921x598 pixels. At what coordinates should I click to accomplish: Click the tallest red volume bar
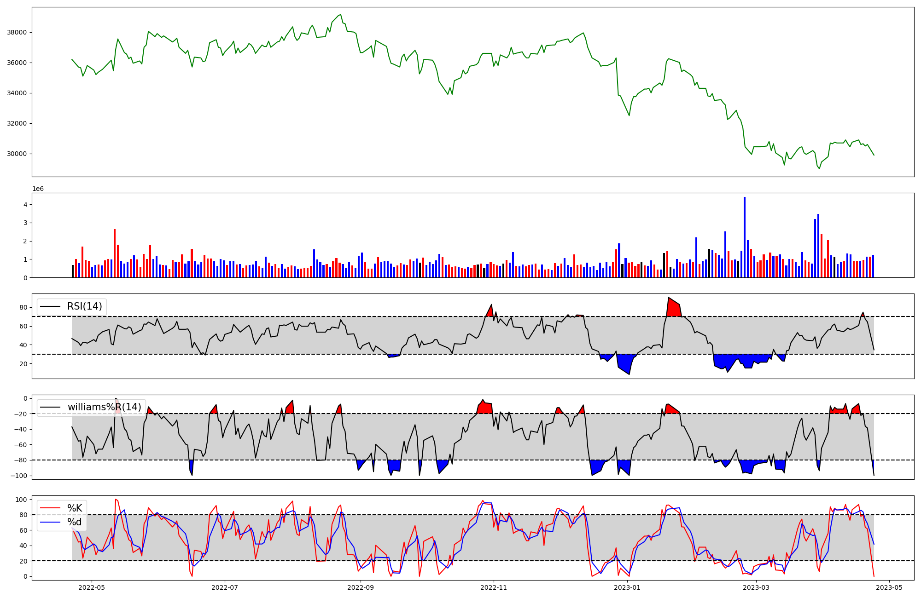(115, 253)
